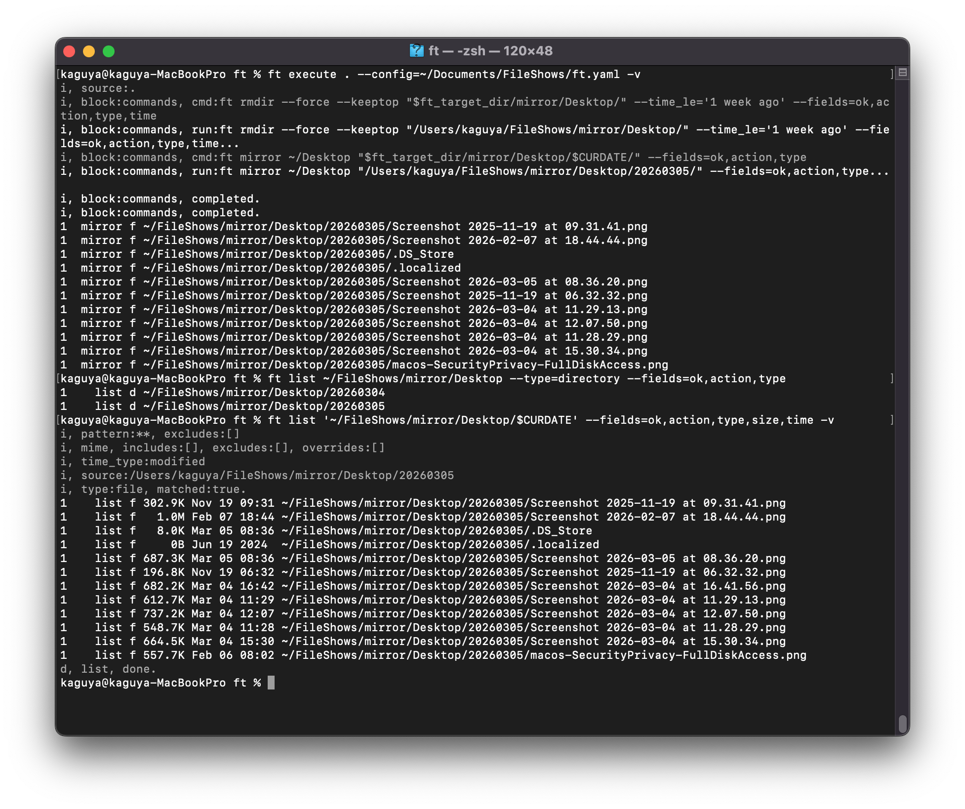Minimize the window with the yellow button
This screenshot has height=809, width=965.
(89, 51)
